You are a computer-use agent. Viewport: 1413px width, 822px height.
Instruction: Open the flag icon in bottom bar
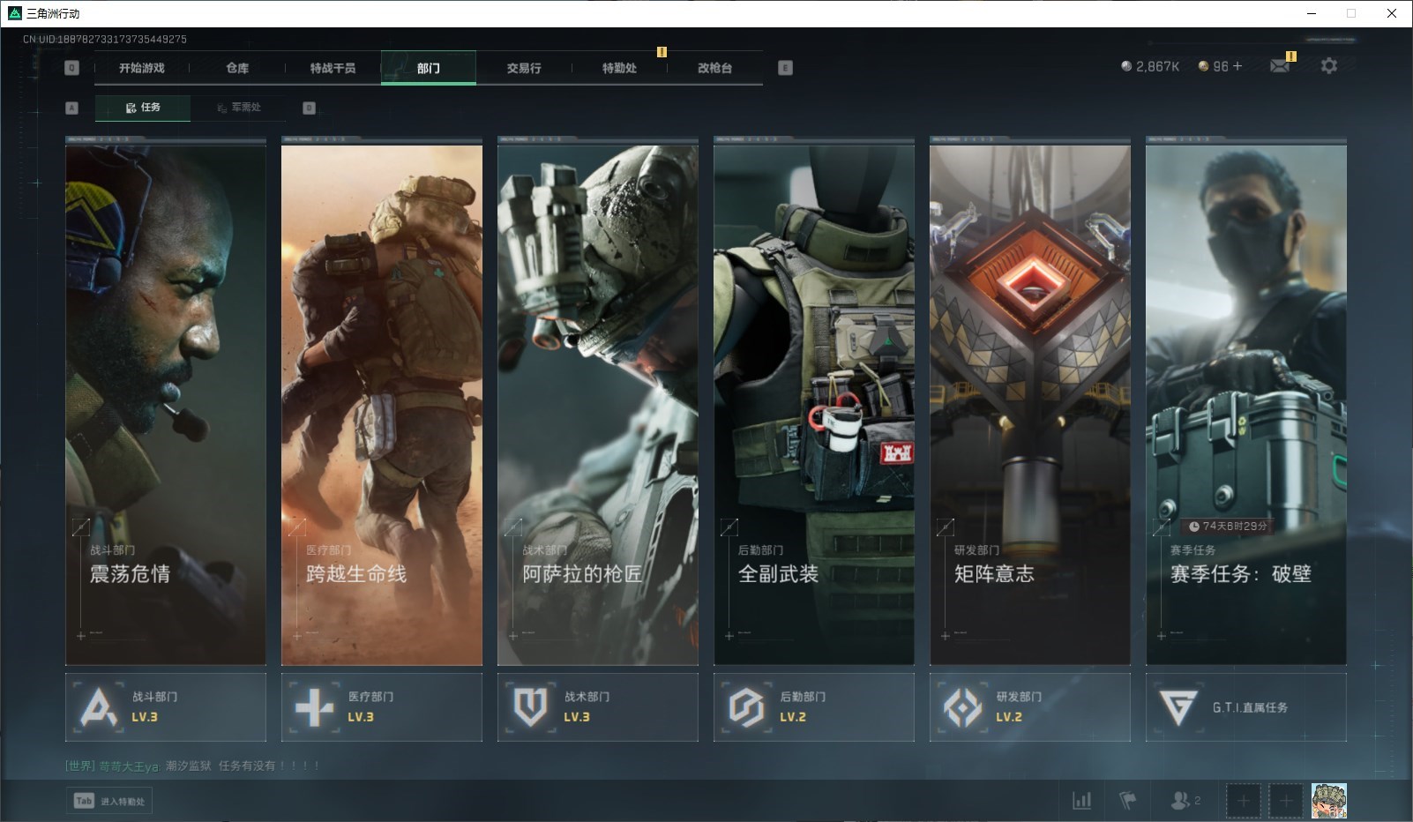tap(1128, 801)
